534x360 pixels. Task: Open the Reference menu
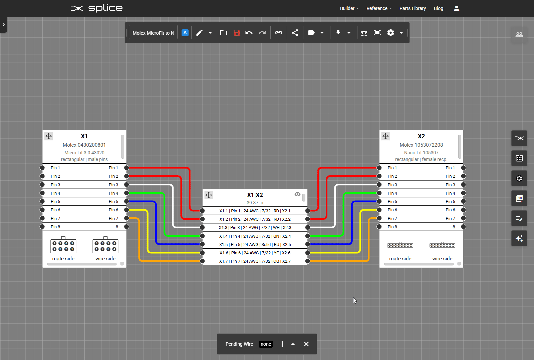click(377, 8)
